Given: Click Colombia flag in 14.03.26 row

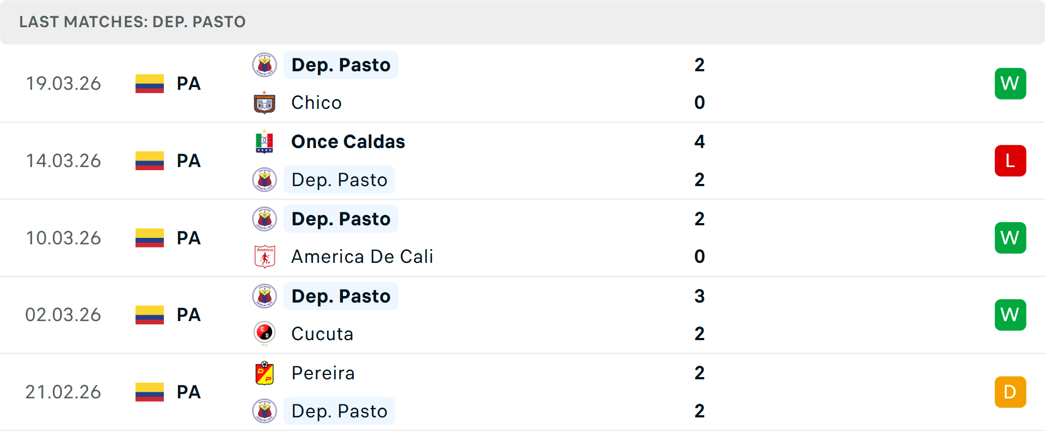Looking at the screenshot, I should click(x=150, y=161).
